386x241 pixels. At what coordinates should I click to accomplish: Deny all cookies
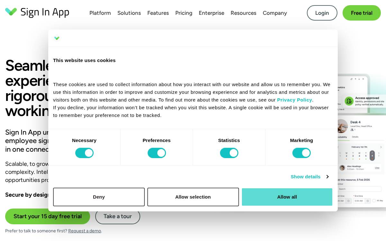coord(99,197)
